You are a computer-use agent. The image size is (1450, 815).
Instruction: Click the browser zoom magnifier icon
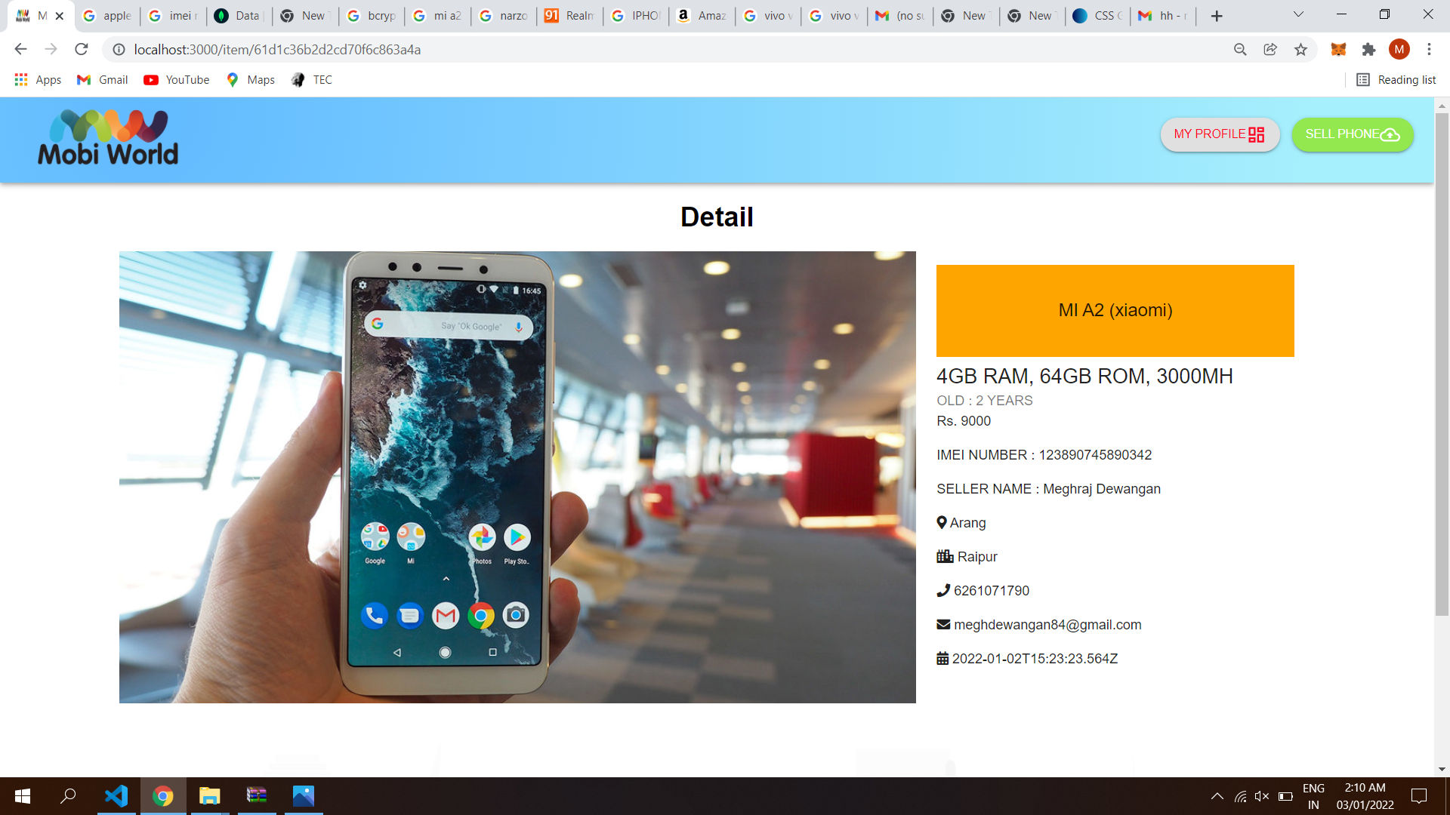pyautogui.click(x=1240, y=50)
